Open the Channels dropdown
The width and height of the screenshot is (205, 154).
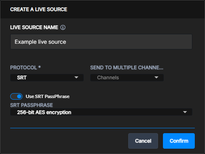127,78
